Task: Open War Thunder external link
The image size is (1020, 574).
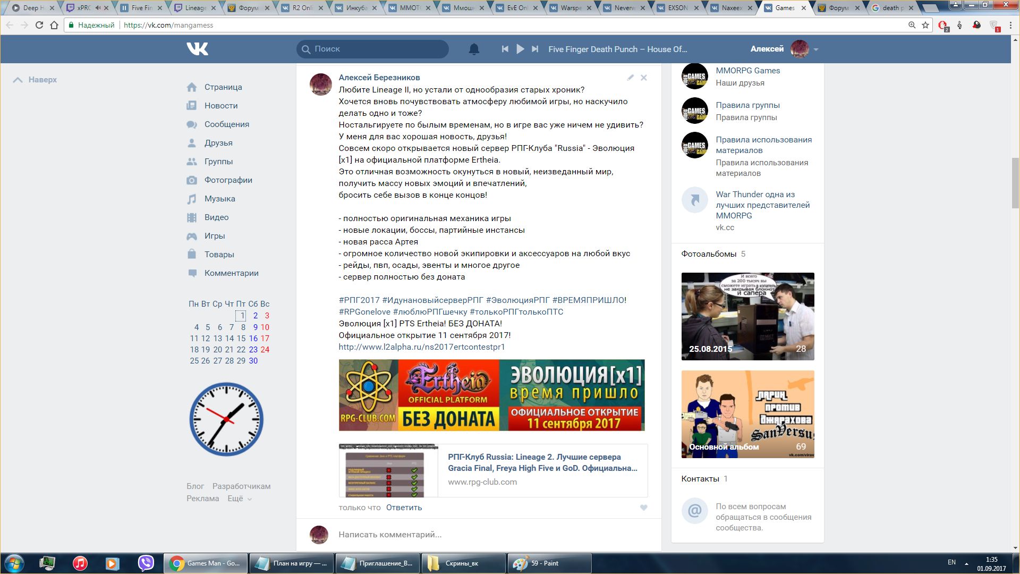Action: pyautogui.click(x=762, y=205)
